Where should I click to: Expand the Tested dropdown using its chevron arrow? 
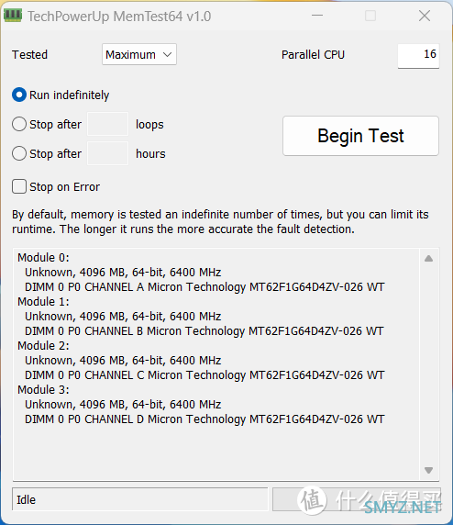tap(167, 54)
